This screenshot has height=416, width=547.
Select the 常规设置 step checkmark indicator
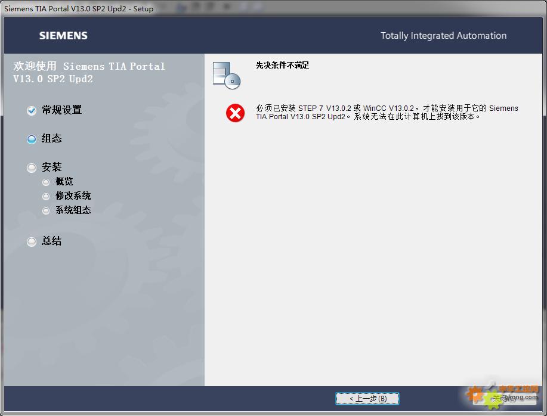click(32, 110)
